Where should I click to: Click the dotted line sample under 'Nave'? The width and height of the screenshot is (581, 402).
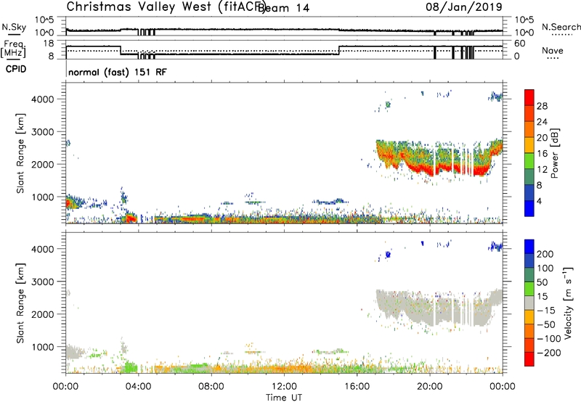pyautogui.click(x=553, y=58)
